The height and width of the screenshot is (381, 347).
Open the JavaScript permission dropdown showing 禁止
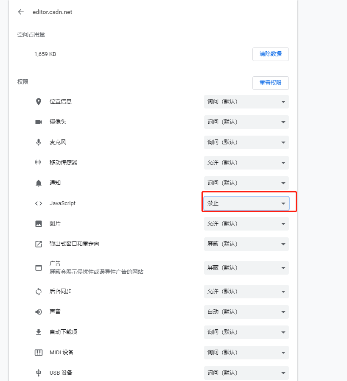pyautogui.click(x=246, y=203)
